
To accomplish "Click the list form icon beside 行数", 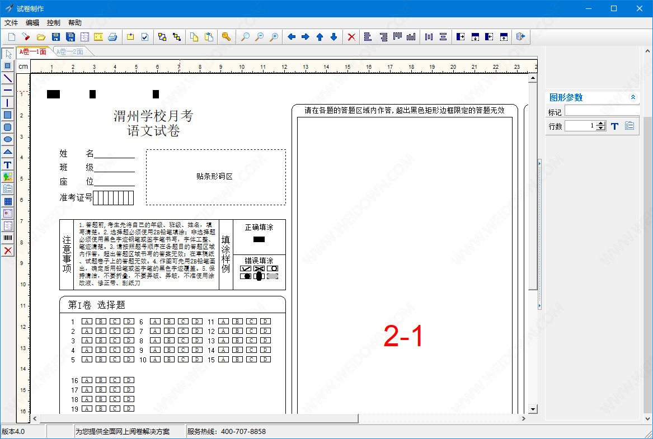I will point(629,126).
